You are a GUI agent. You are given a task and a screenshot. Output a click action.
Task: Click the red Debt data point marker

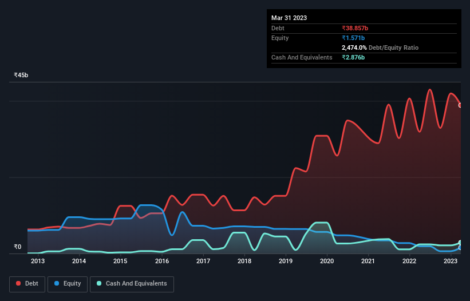click(460, 105)
